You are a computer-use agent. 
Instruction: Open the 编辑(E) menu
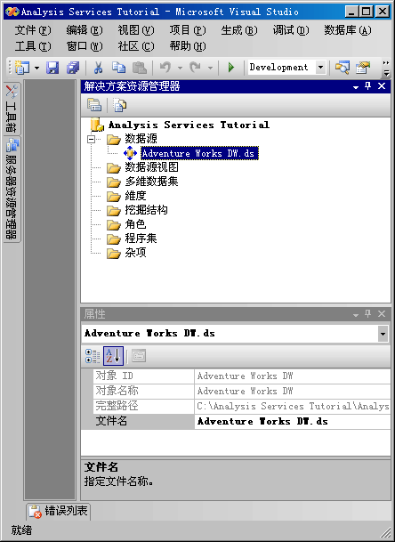coord(85,30)
